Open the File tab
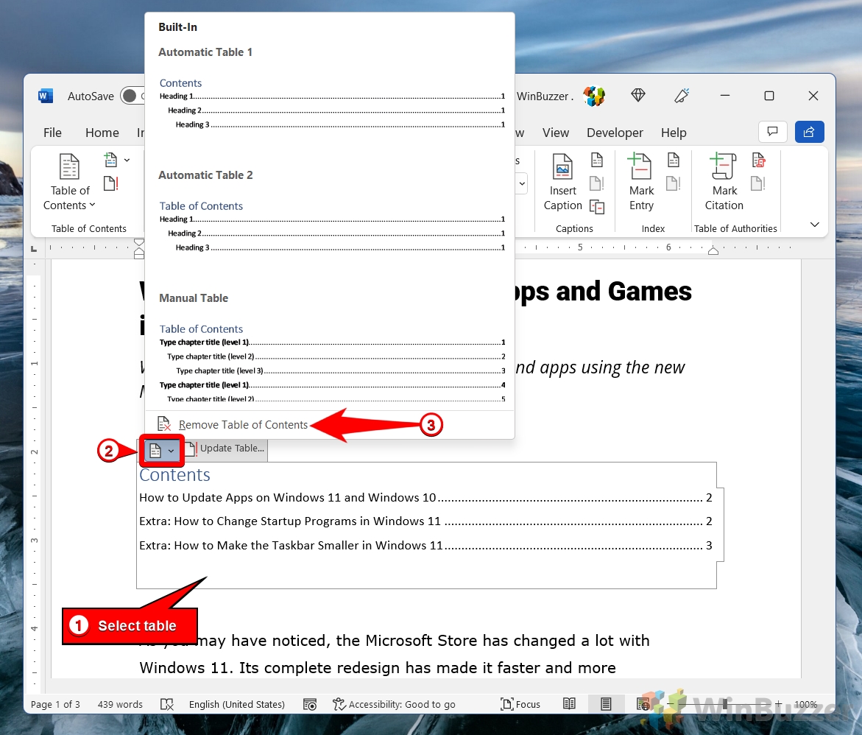 [x=52, y=133]
